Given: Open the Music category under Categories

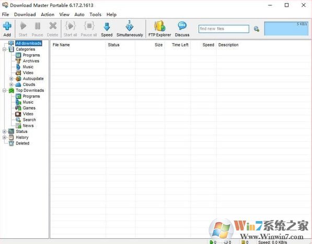Looking at the screenshot, I should 28,67.
